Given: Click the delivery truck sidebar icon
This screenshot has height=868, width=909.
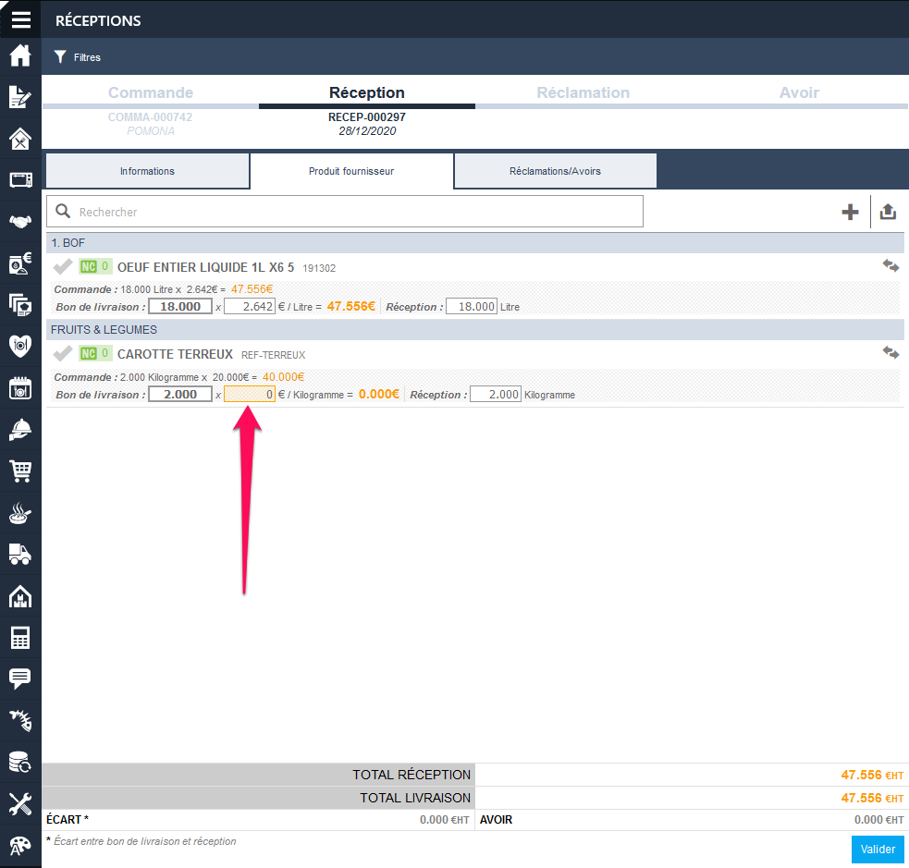Looking at the screenshot, I should pyautogui.click(x=20, y=554).
